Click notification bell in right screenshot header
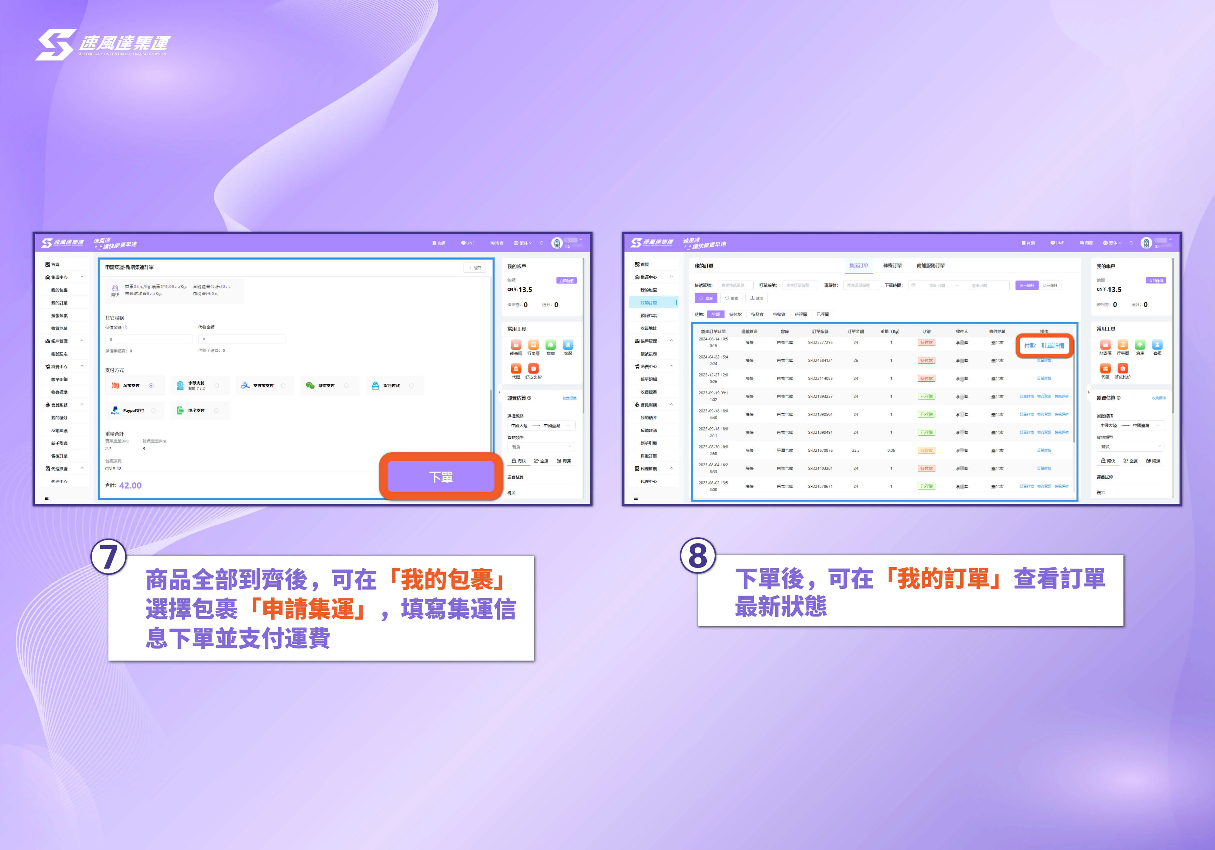 [x=1131, y=243]
